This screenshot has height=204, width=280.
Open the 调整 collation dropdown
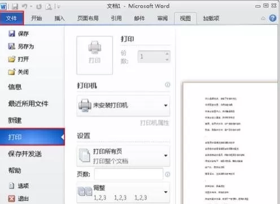[x=123, y=192]
